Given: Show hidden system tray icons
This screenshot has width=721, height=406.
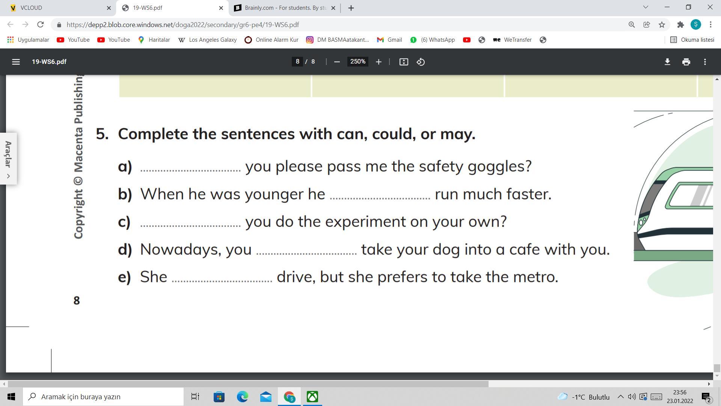Looking at the screenshot, I should tap(620, 397).
